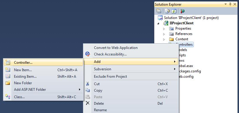This screenshot has width=239, height=113.
Task: Open Solution Explorer window position dropdown arrow
Action: 226,4
